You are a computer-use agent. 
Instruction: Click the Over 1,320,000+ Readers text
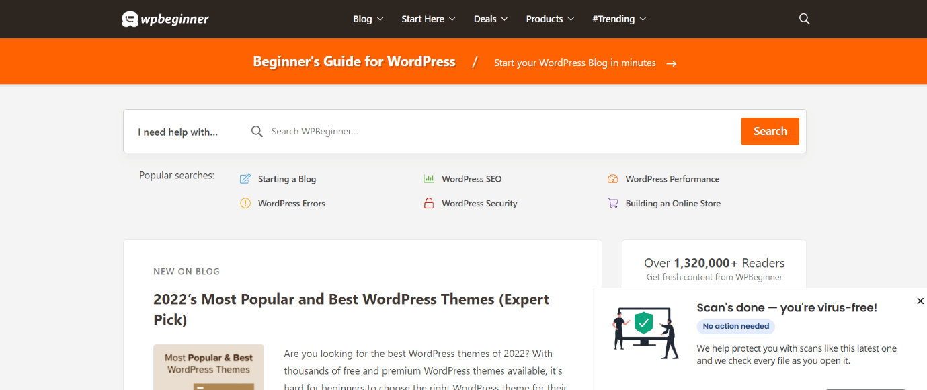714,263
